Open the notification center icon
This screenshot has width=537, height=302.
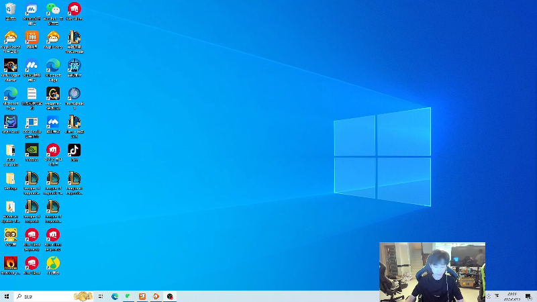tap(529, 297)
